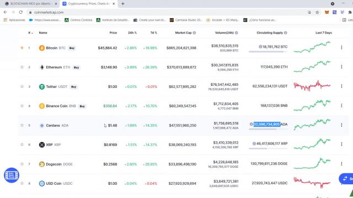
Task: Click the blue swap floating button
Action: (x=346, y=179)
